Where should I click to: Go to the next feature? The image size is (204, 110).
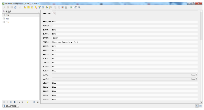click(11, 102)
